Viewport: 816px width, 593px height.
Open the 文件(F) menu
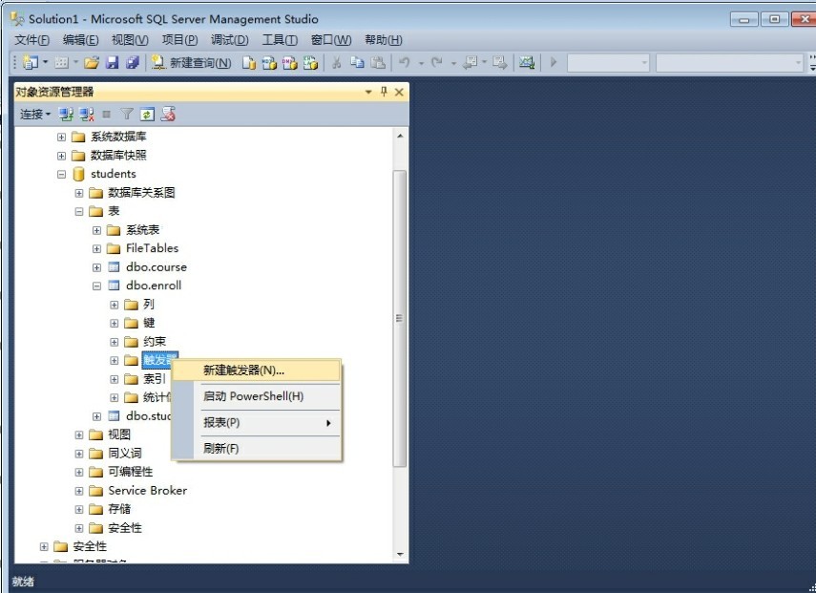31,40
